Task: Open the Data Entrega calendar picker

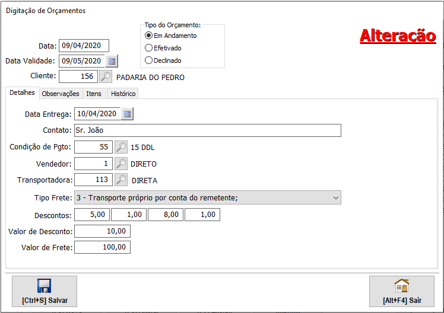Action: pyautogui.click(x=128, y=114)
